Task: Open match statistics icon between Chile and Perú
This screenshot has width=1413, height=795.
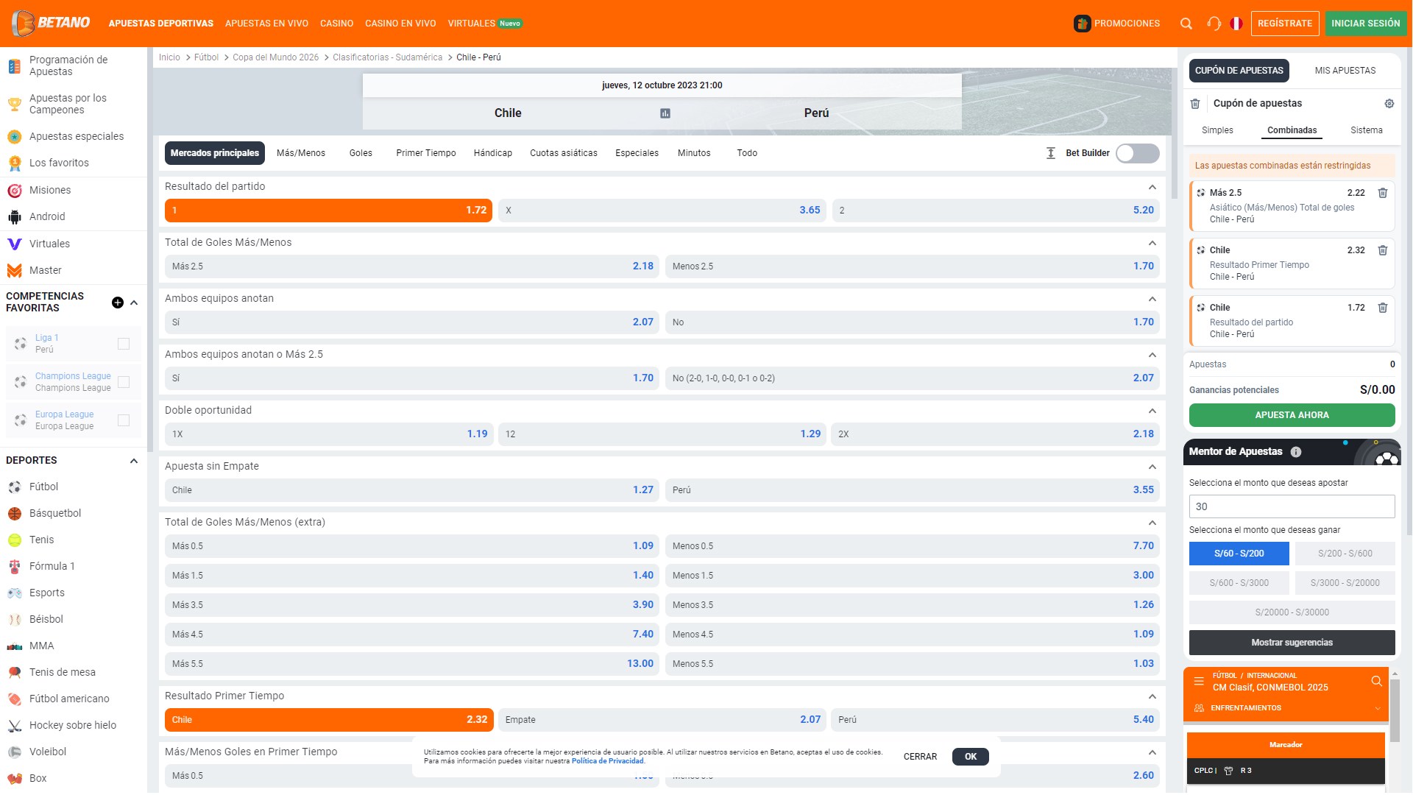Action: tap(665, 113)
